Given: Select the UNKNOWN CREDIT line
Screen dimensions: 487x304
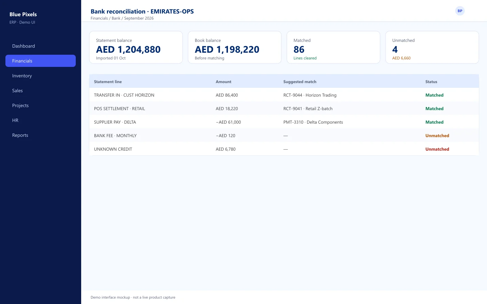Looking at the screenshot, I should (284, 149).
